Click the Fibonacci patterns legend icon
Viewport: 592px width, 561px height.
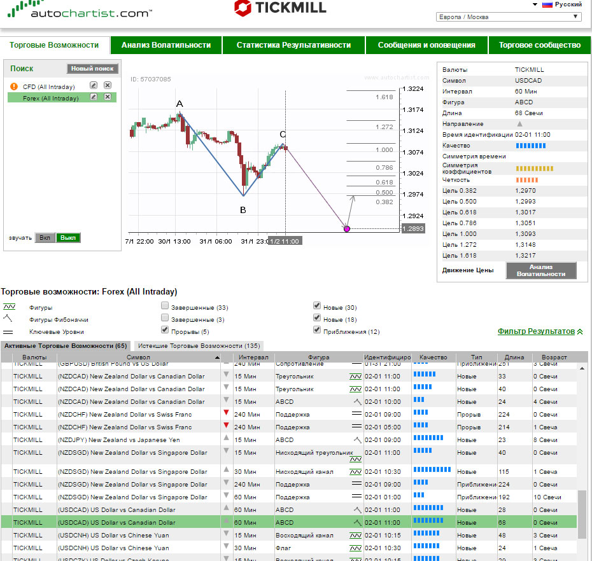8,318
